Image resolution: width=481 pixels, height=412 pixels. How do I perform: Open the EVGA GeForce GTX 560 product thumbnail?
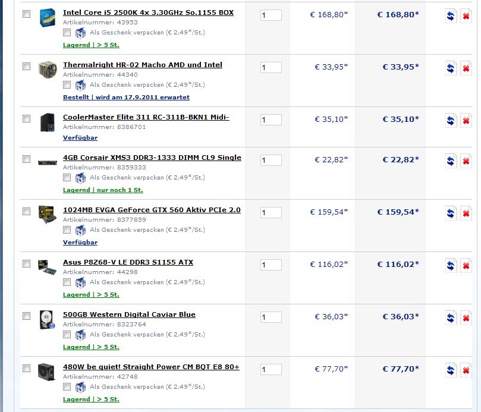pyautogui.click(x=47, y=214)
